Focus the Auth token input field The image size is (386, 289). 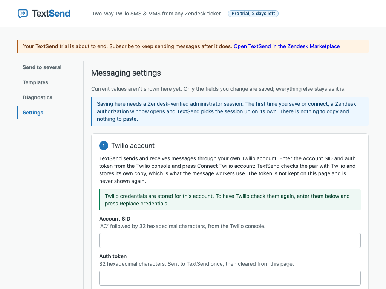[x=230, y=278]
